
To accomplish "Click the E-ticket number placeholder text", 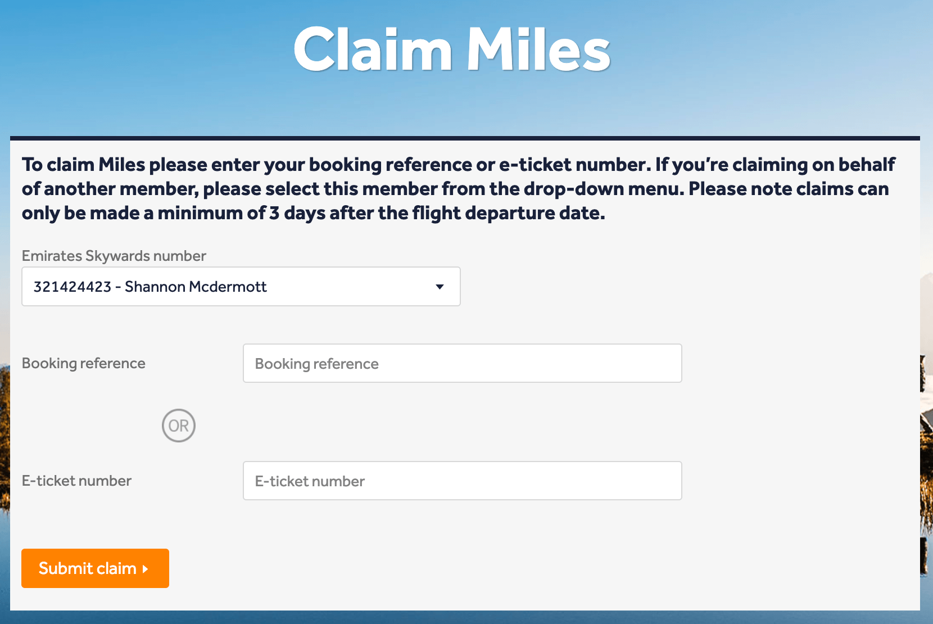I will (309, 481).
